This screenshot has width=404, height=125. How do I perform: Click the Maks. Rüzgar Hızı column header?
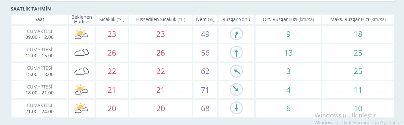tap(358, 19)
